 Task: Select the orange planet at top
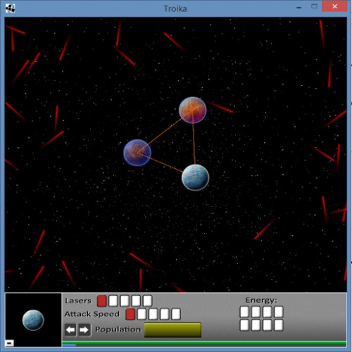click(x=193, y=110)
